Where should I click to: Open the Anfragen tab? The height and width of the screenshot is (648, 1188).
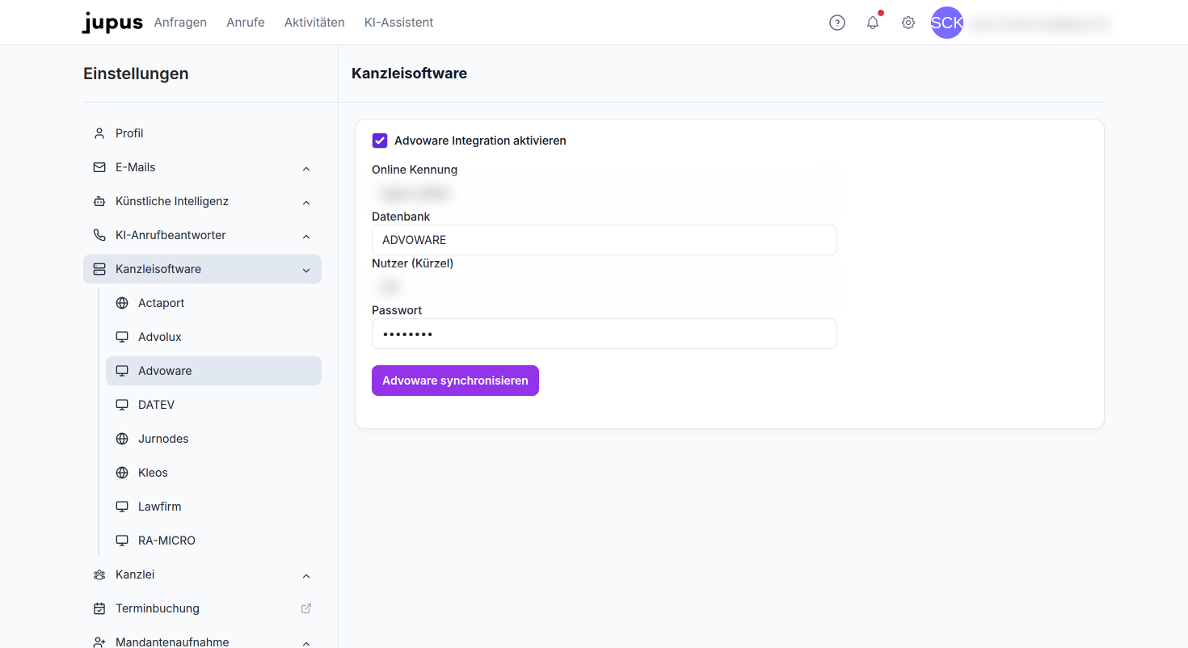180,23
